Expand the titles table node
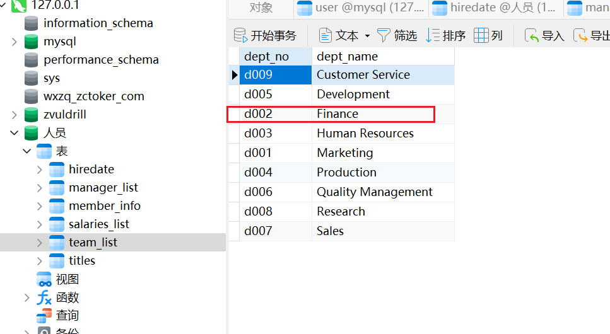This screenshot has height=334, width=610. pyautogui.click(x=39, y=261)
